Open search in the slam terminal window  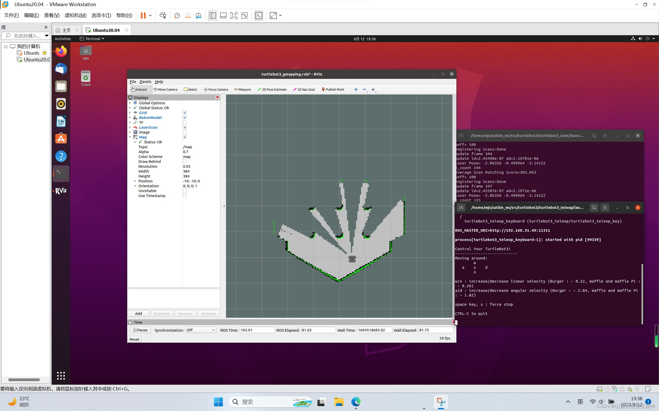click(594, 136)
